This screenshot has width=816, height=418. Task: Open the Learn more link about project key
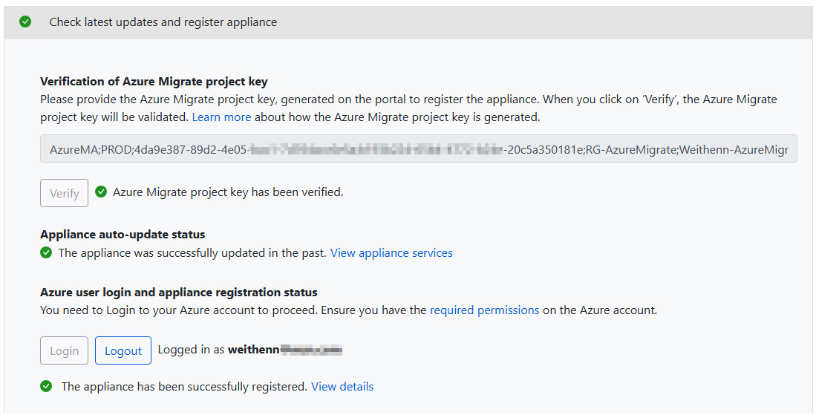click(222, 117)
